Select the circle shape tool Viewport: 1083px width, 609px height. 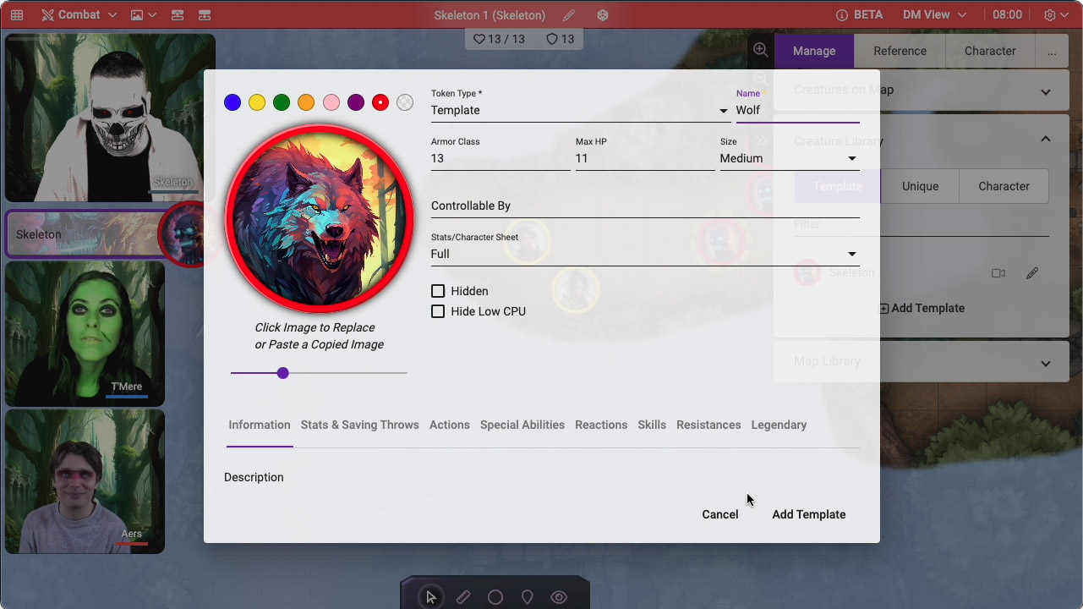tap(495, 597)
